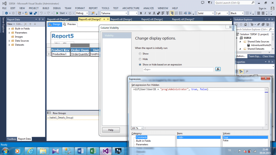Center align text in the toolbar
The image size is (276, 155).
click(167, 13)
